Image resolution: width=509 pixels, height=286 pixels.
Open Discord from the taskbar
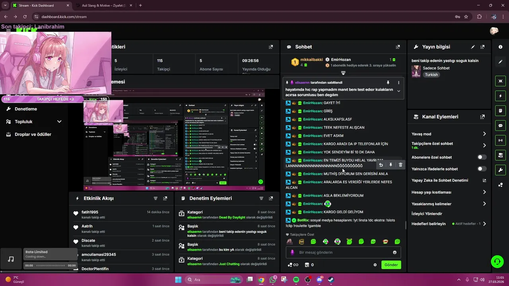coord(319,280)
